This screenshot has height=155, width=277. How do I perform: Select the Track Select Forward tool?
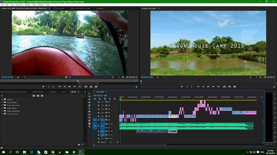point(90,96)
